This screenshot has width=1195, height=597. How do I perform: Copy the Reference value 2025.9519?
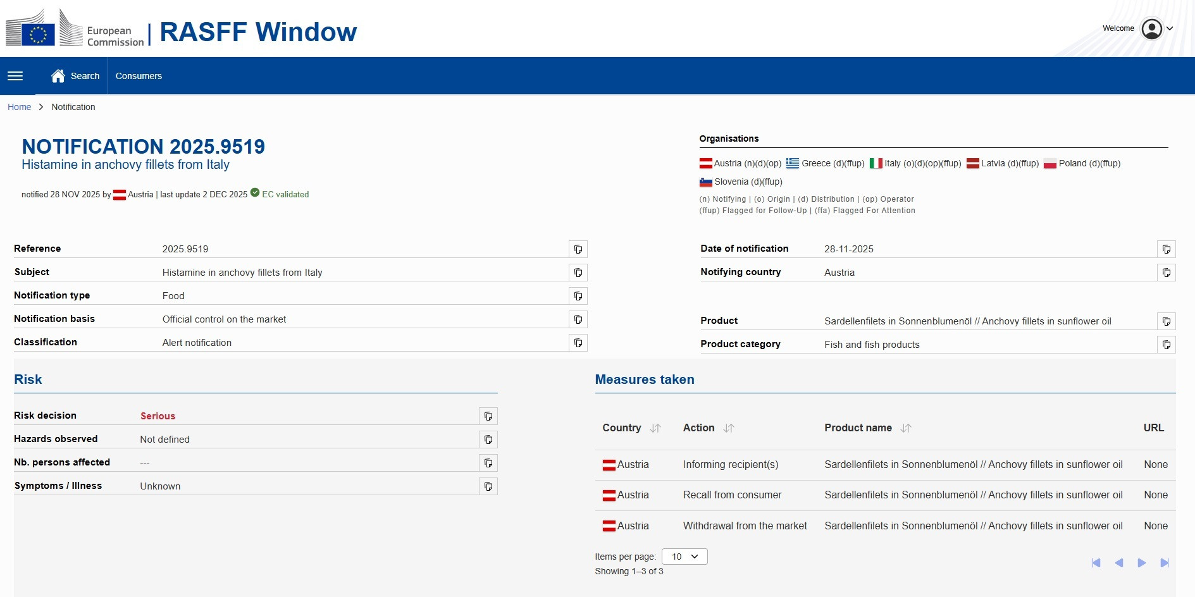(x=578, y=249)
